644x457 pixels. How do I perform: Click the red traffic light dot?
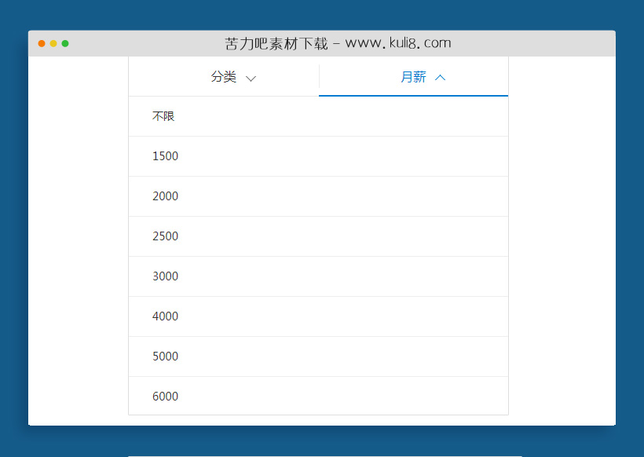pos(41,45)
